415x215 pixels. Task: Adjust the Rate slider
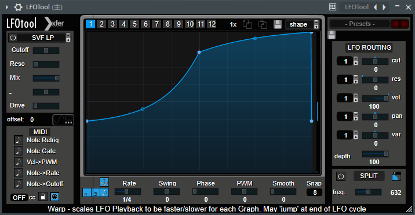click(x=128, y=191)
